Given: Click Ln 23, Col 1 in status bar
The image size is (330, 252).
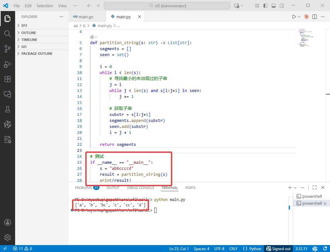Looking at the screenshot, I should pyautogui.click(x=179, y=249).
